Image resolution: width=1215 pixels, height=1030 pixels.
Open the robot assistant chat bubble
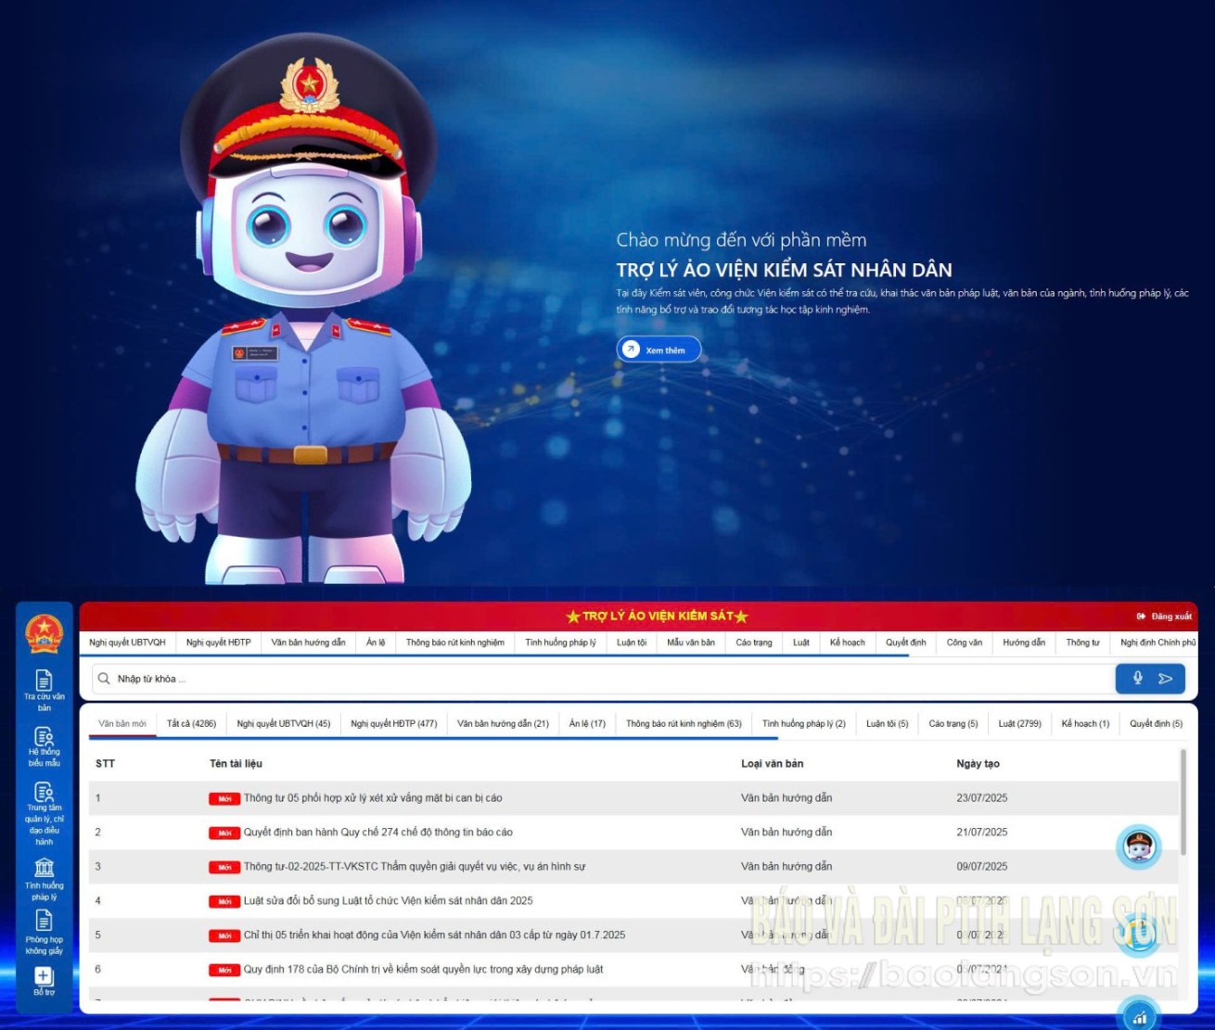pos(1138,846)
